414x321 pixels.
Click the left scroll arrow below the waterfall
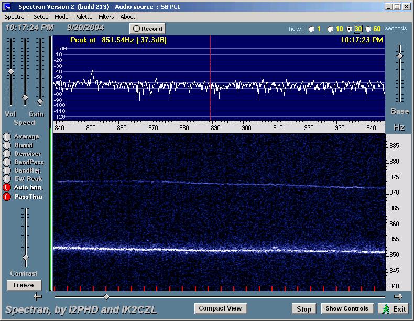[37, 297]
